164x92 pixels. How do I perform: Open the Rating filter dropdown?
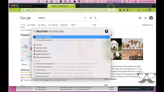pyautogui.click(x=26, y=65)
